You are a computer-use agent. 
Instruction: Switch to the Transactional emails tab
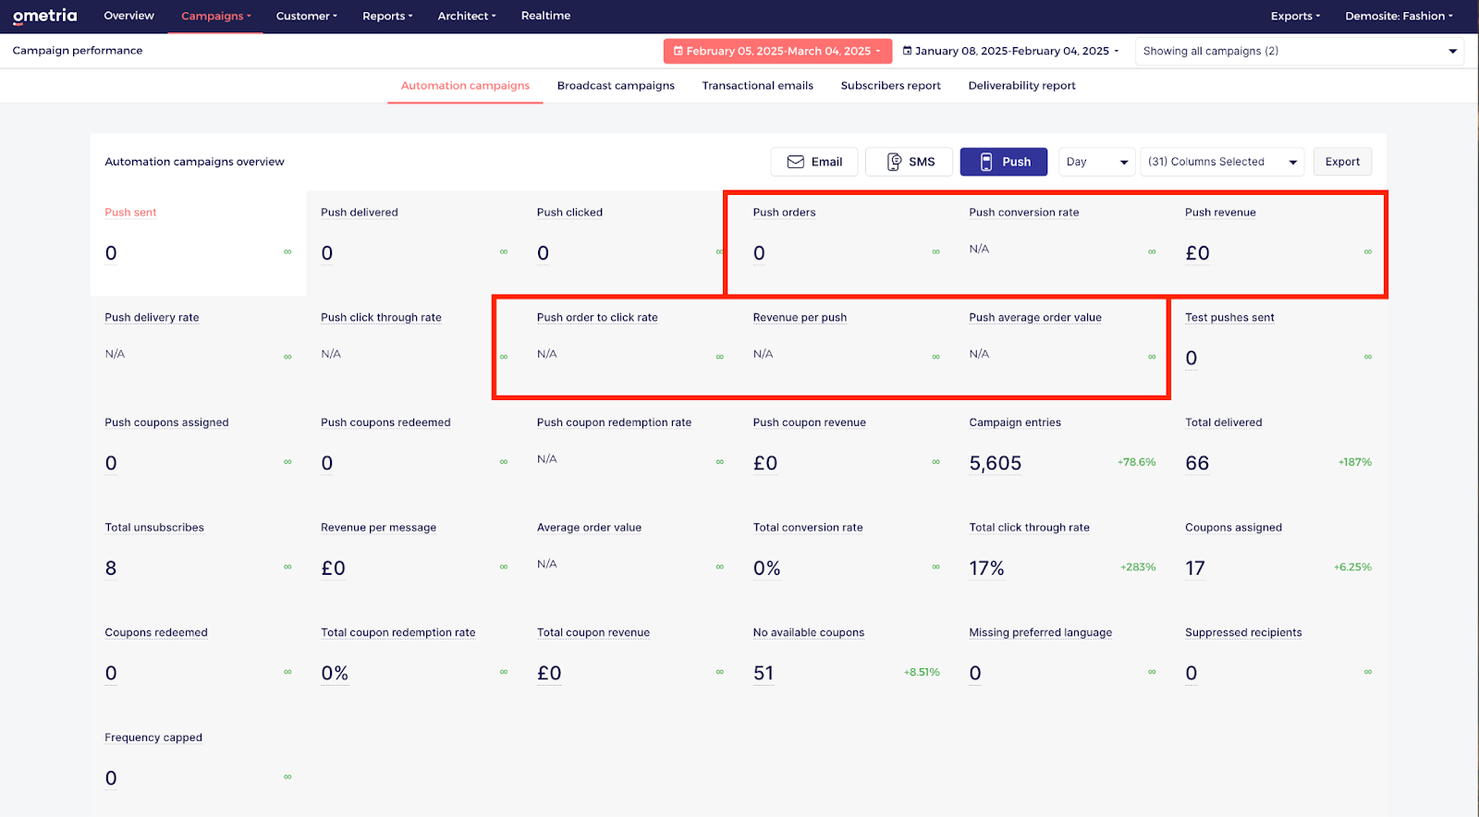point(757,86)
